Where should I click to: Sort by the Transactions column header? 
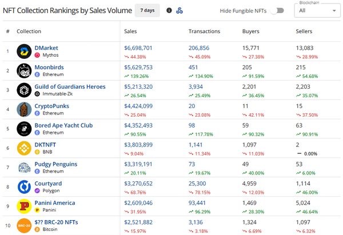204,31
